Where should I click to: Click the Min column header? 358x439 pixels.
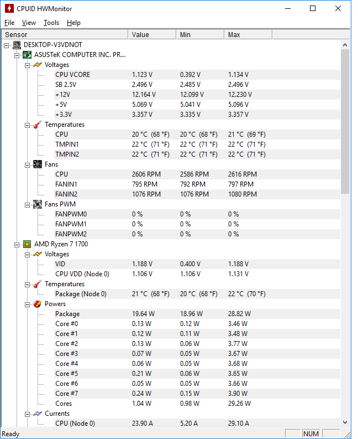tap(200, 35)
